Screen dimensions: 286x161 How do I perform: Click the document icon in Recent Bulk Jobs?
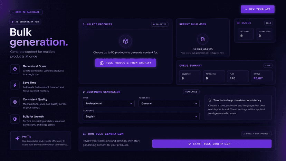click(203, 39)
